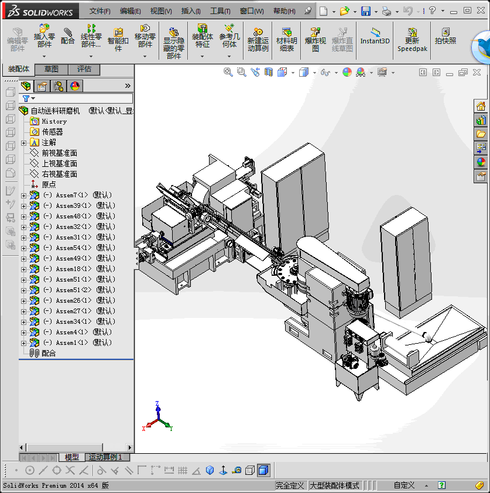
Task: Switch to the 评估 tab
Action: point(84,69)
